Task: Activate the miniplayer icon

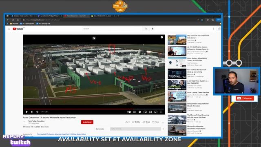Action: (145, 112)
